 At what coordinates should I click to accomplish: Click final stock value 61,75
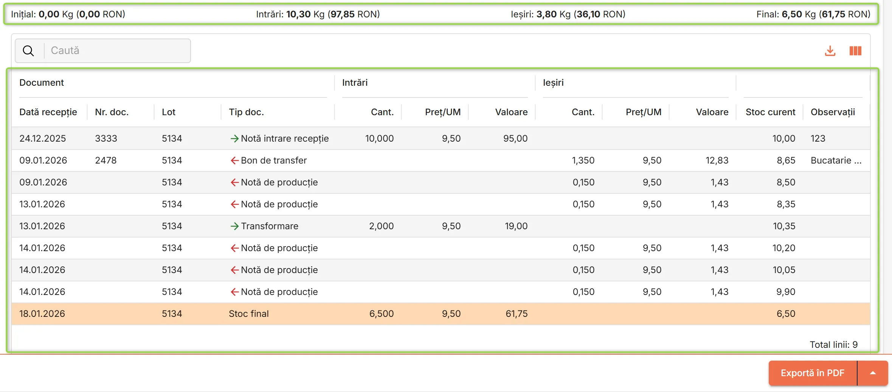point(517,314)
